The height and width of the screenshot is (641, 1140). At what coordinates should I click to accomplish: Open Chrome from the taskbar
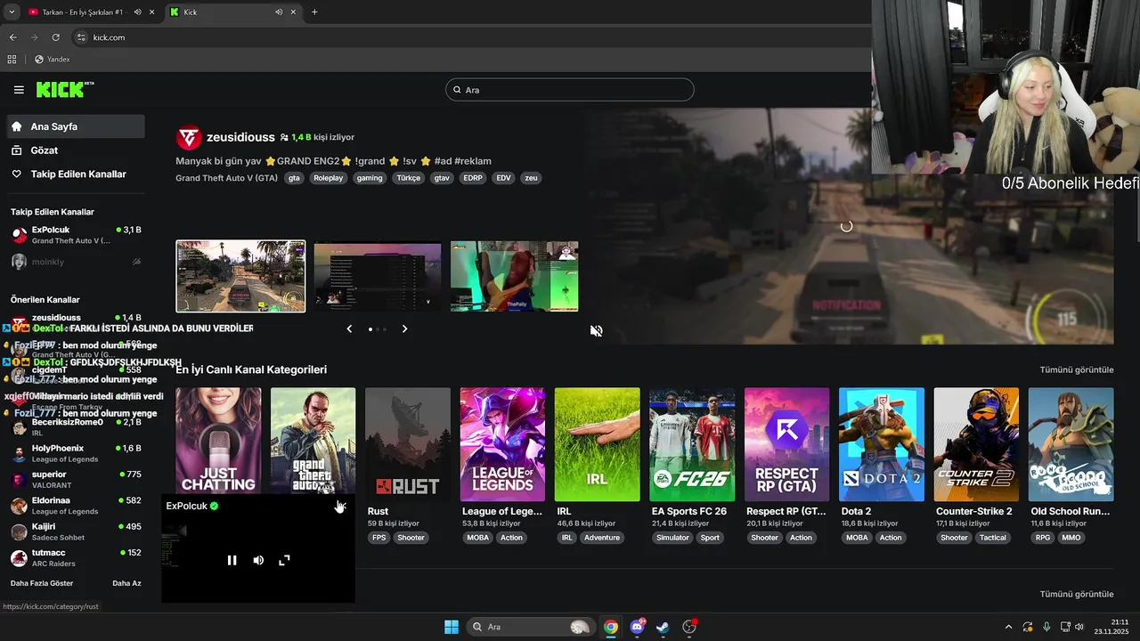point(610,627)
